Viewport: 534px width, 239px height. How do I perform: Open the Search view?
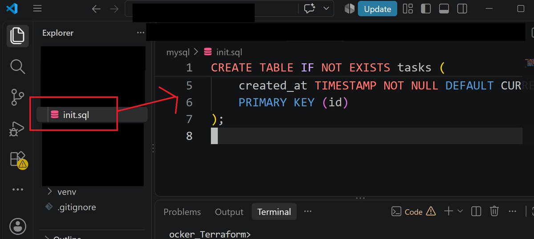(x=17, y=66)
